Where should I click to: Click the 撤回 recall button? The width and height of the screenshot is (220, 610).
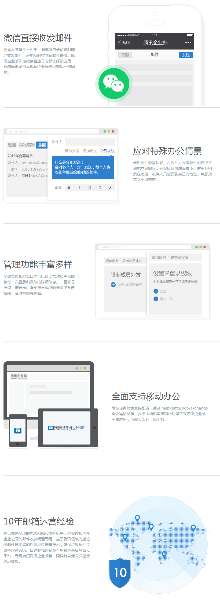click(x=42, y=145)
